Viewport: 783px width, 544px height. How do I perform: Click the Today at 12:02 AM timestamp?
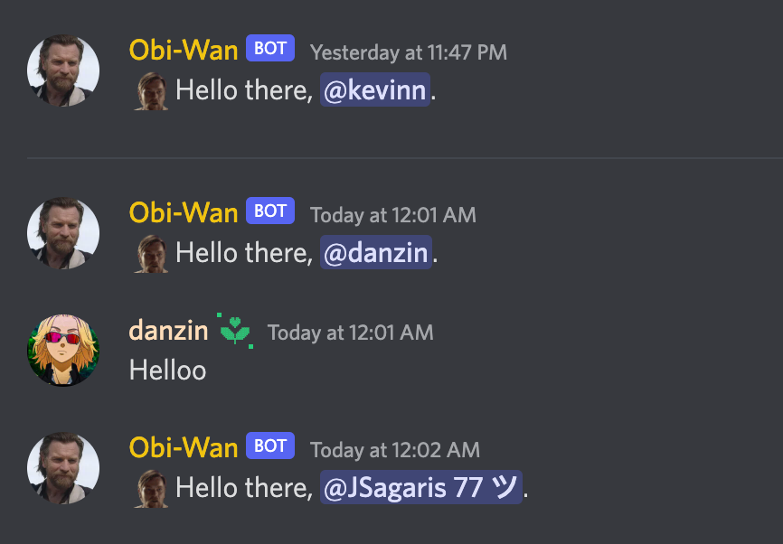coord(395,450)
